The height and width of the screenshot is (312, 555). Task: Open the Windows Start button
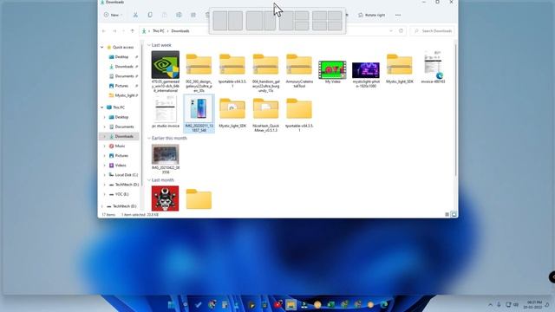click(x=172, y=304)
